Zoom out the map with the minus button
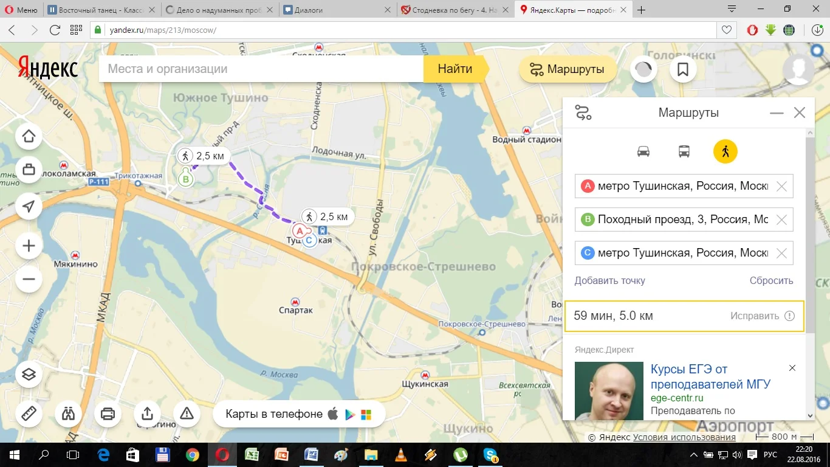The image size is (830, 467). (x=29, y=280)
